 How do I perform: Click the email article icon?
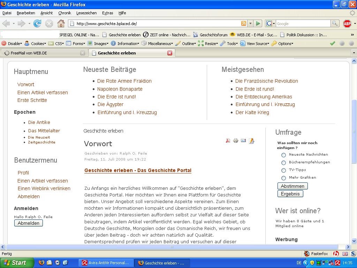coord(243,141)
